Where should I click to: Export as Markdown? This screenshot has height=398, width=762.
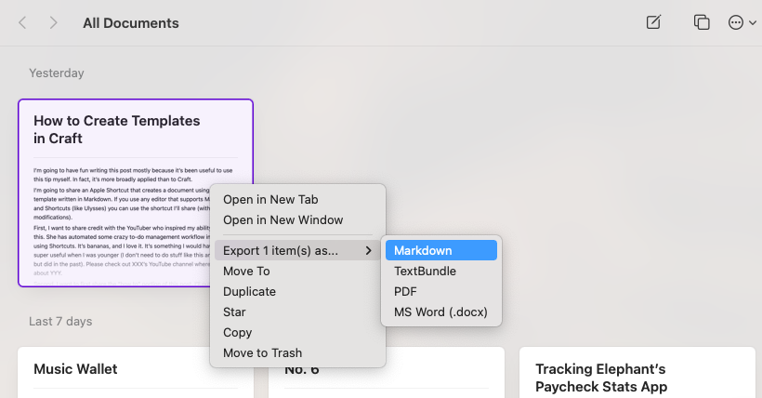(441, 250)
